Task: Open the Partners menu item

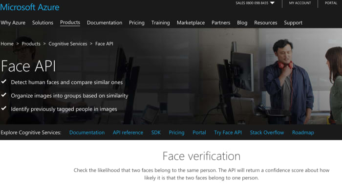Action: point(221,22)
